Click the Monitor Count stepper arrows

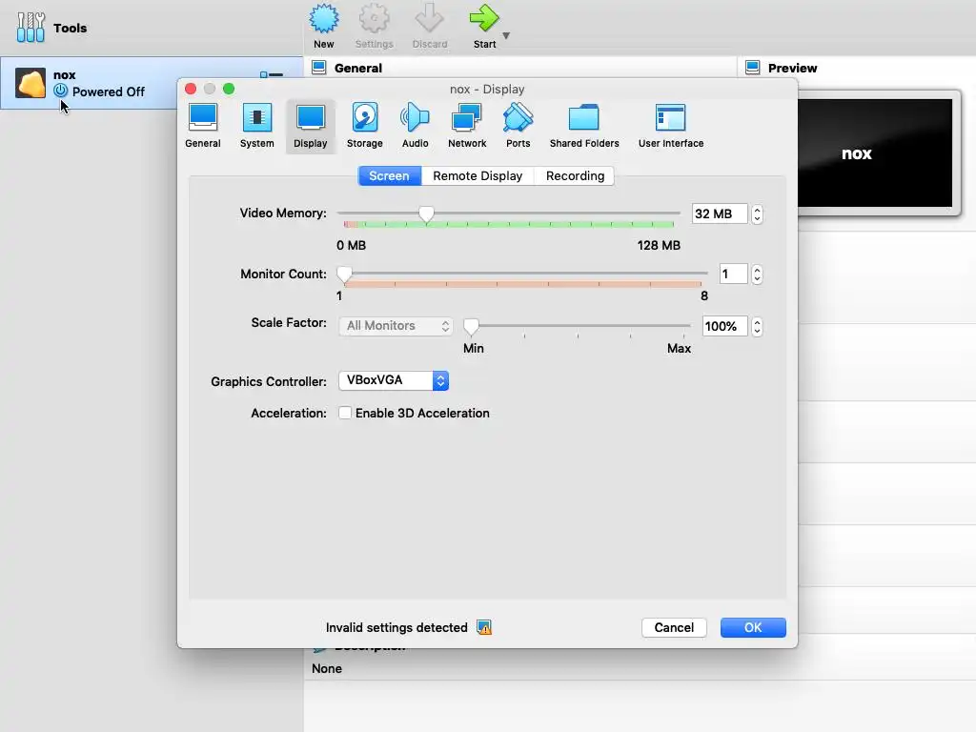point(757,274)
